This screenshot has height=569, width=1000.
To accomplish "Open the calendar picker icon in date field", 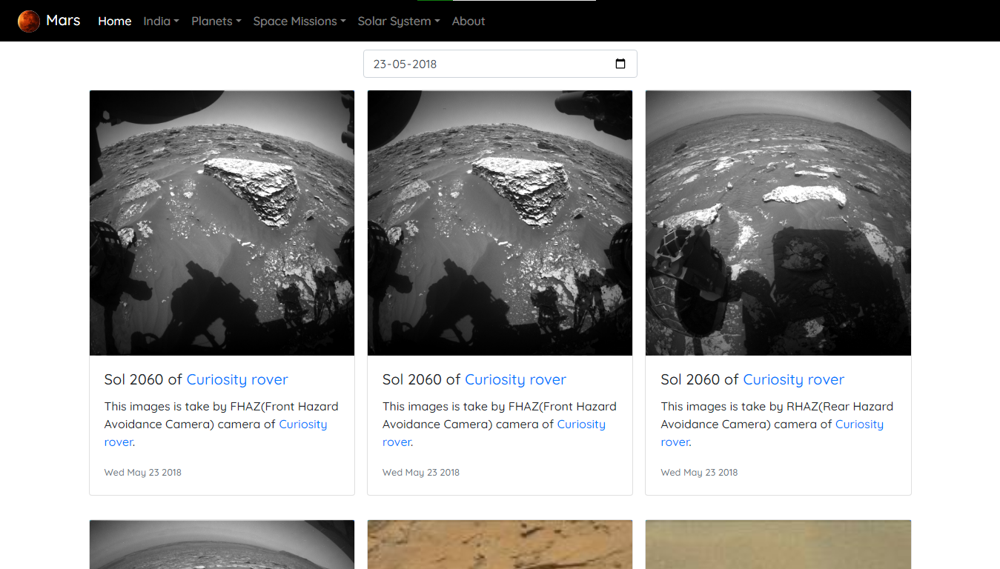I will click(x=620, y=64).
